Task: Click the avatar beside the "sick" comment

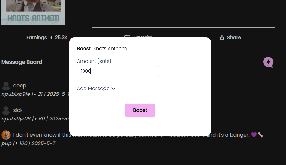Action: click(x=6, y=110)
